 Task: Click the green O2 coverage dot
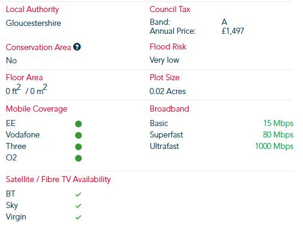click(x=78, y=158)
